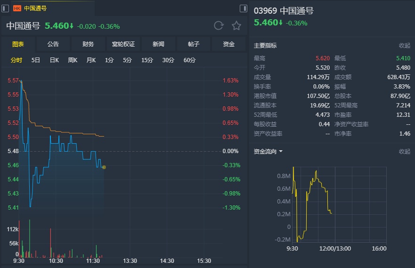The height and width of the screenshot is (268, 415).
Task: Select the 15分 chart interval
Action: coord(147,60)
